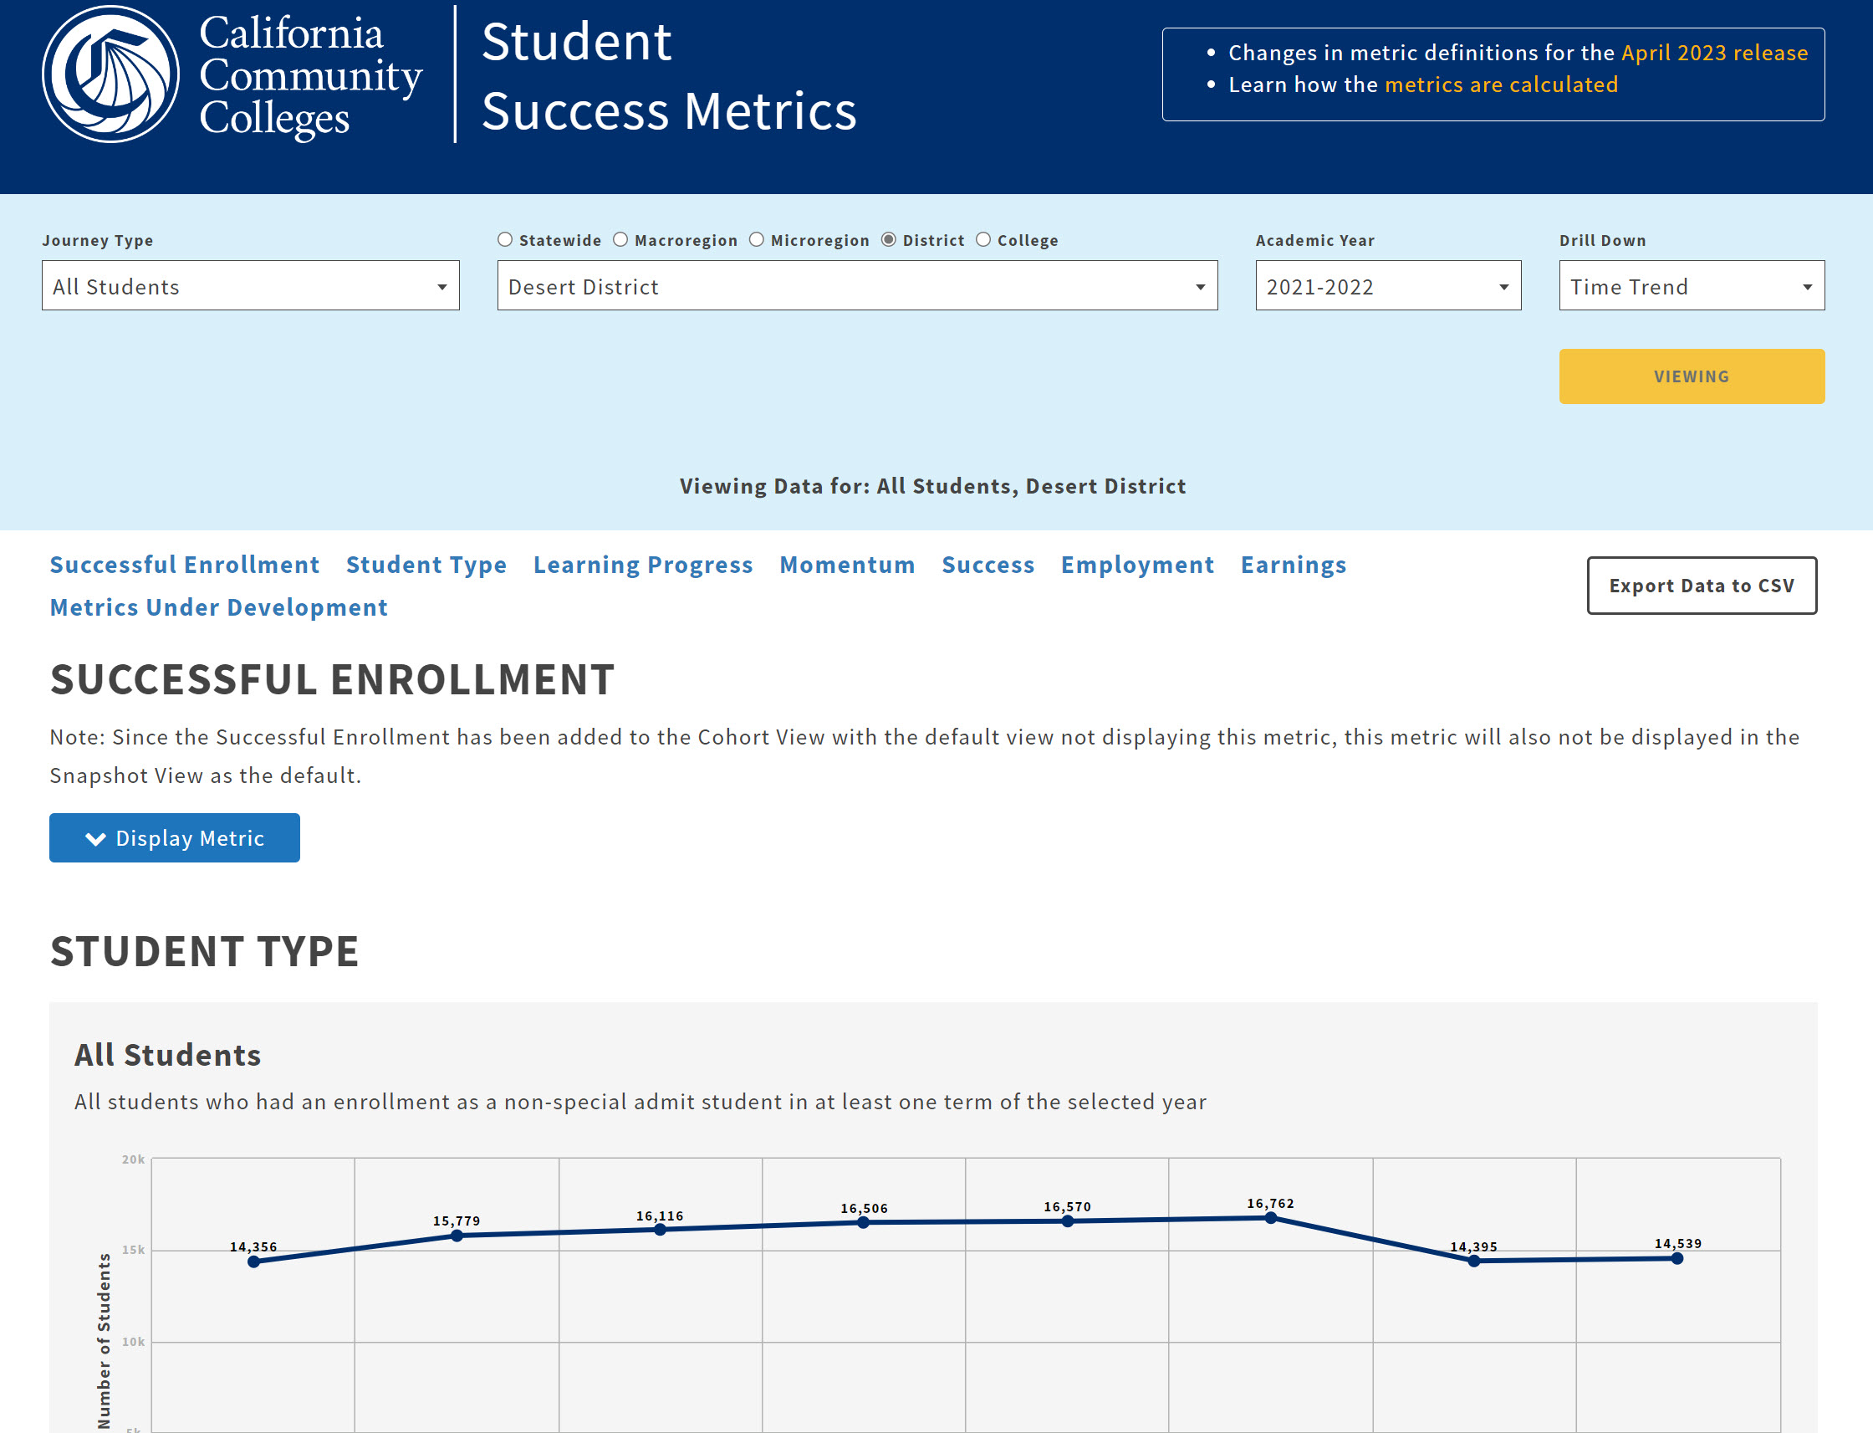1873x1433 pixels.
Task: Click Export Data to CSV button
Action: pyautogui.click(x=1701, y=585)
